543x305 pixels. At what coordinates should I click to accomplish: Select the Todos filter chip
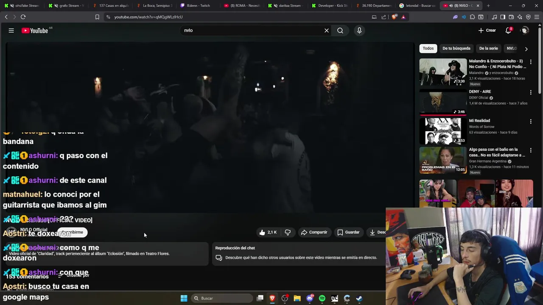point(428,48)
